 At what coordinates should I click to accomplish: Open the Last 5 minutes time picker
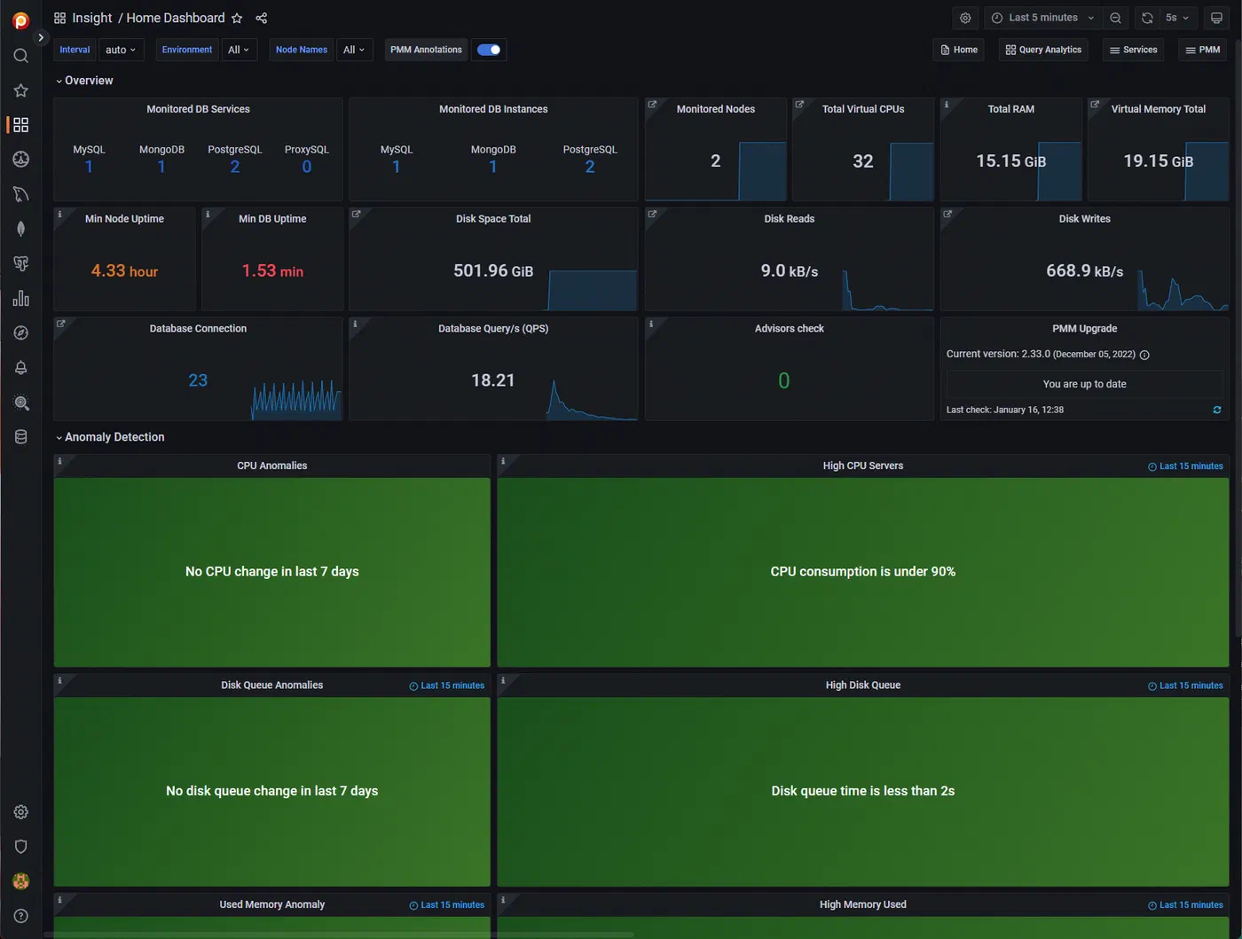[1042, 18]
